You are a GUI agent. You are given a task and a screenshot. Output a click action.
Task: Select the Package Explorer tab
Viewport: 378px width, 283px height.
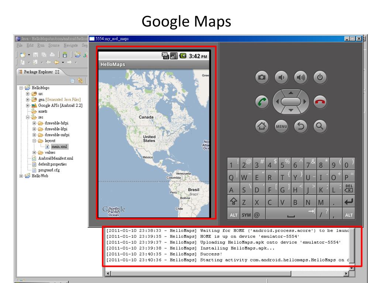pyautogui.click(x=38, y=72)
